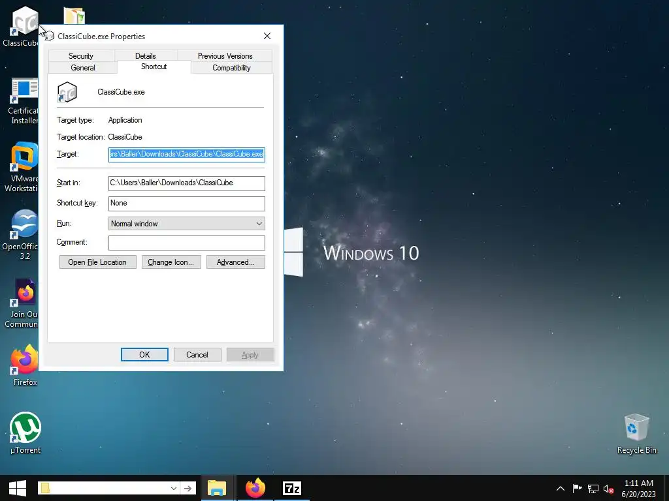Click in the Comment field
669x501 pixels.
click(x=186, y=243)
